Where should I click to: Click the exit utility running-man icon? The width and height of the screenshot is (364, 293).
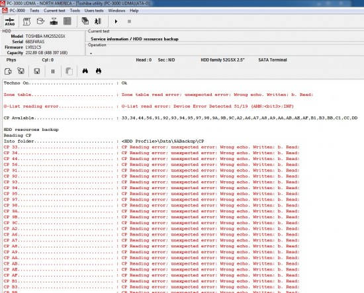(98, 21)
